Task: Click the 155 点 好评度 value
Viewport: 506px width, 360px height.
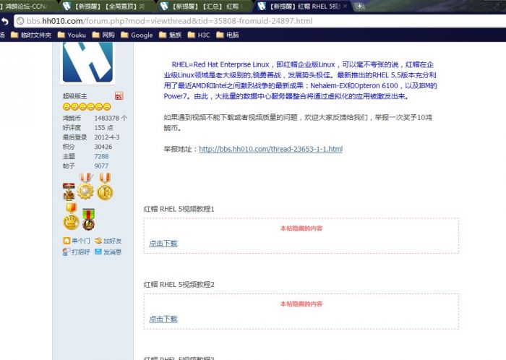Action: coord(103,128)
